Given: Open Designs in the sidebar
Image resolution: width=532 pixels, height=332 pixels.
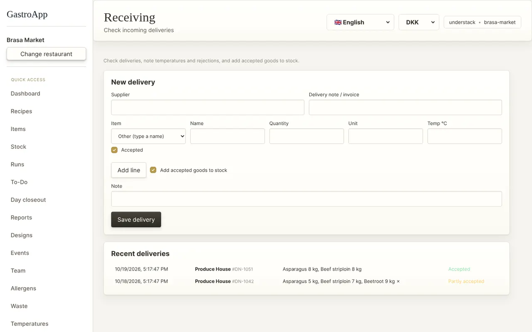Looking at the screenshot, I should click(22, 235).
